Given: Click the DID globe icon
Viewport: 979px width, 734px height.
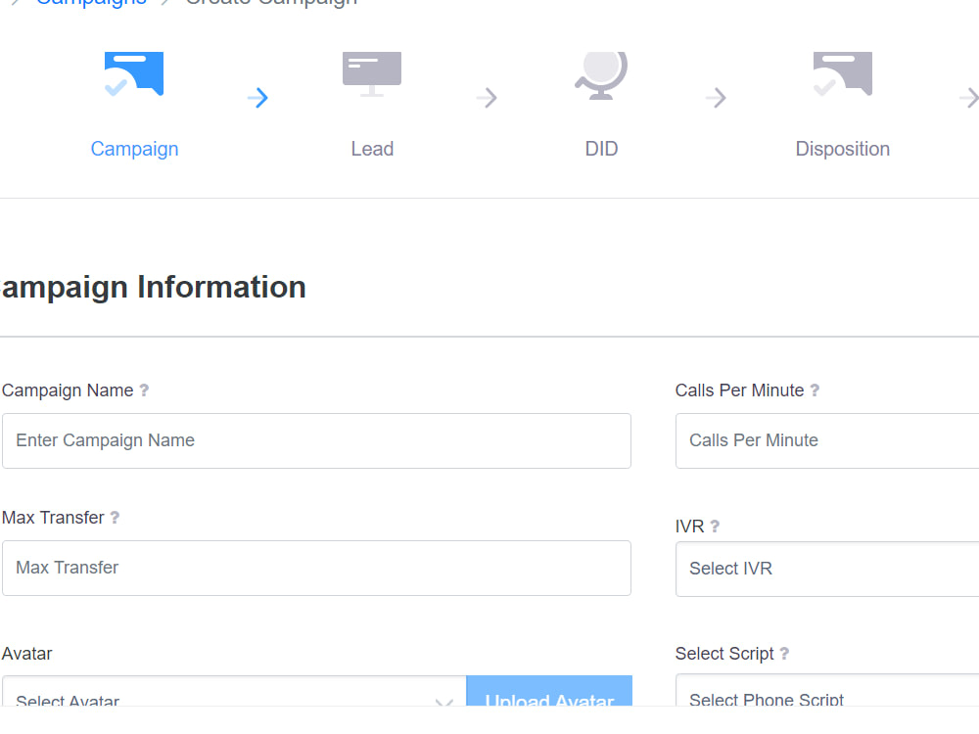Looking at the screenshot, I should (x=601, y=73).
